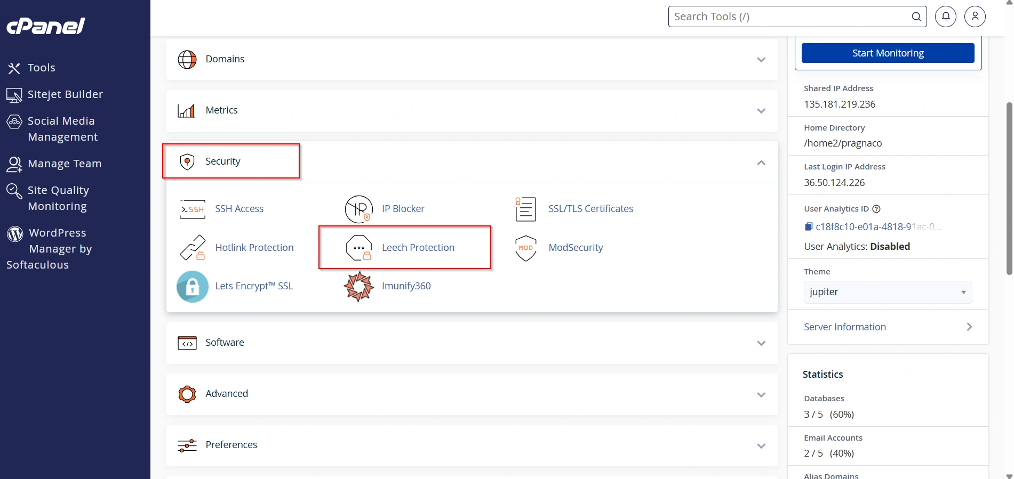Open SSH Access link

tap(239, 209)
